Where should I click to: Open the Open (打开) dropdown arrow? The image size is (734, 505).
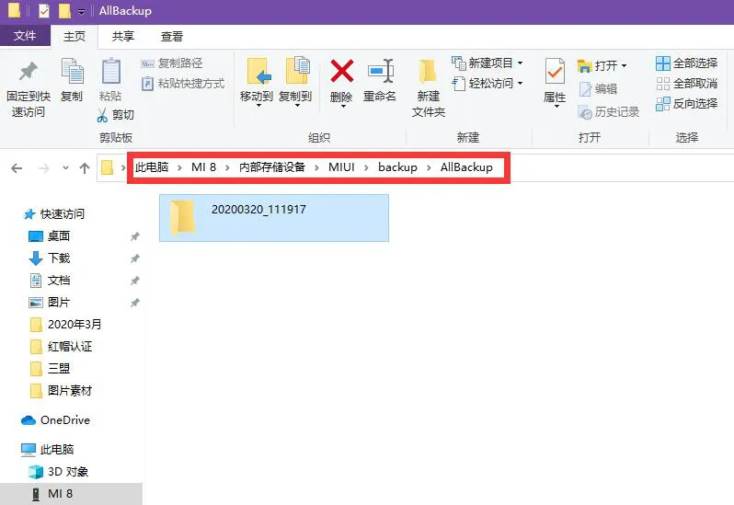point(624,66)
